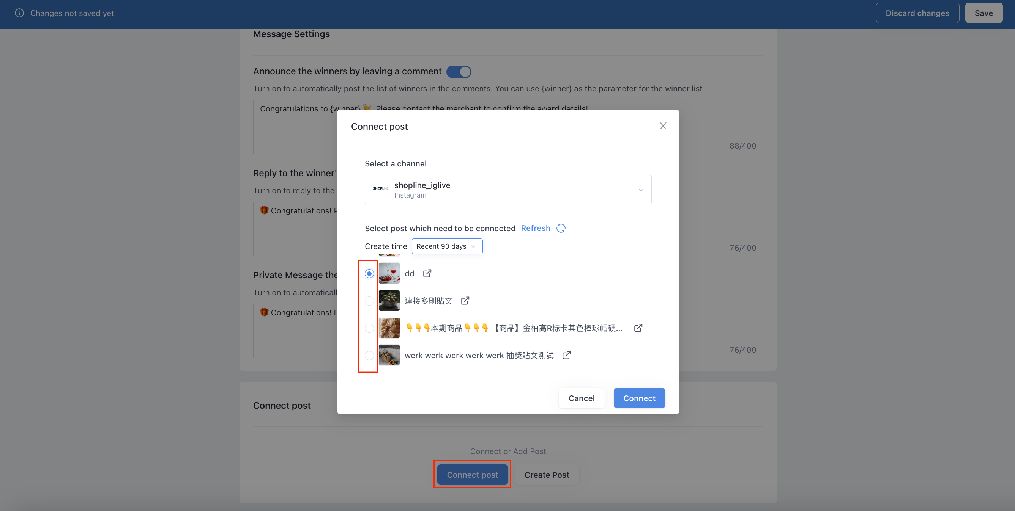This screenshot has height=511, width=1015.
Task: Click the Cancel button in dialog
Action: 581,398
